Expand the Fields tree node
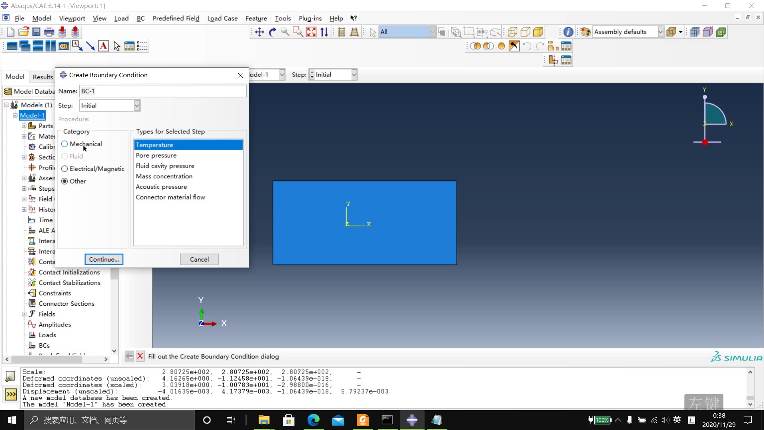 [x=24, y=314]
